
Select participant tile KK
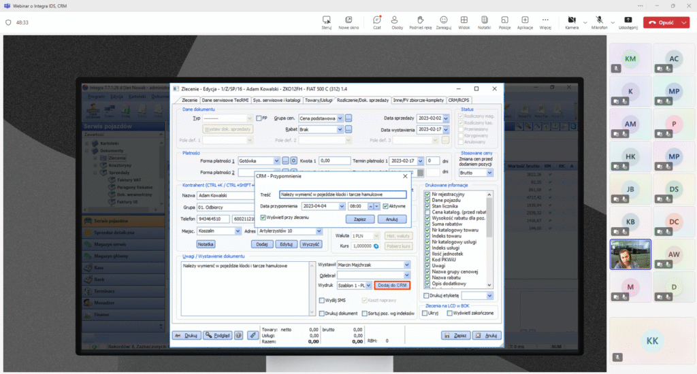tap(651, 341)
